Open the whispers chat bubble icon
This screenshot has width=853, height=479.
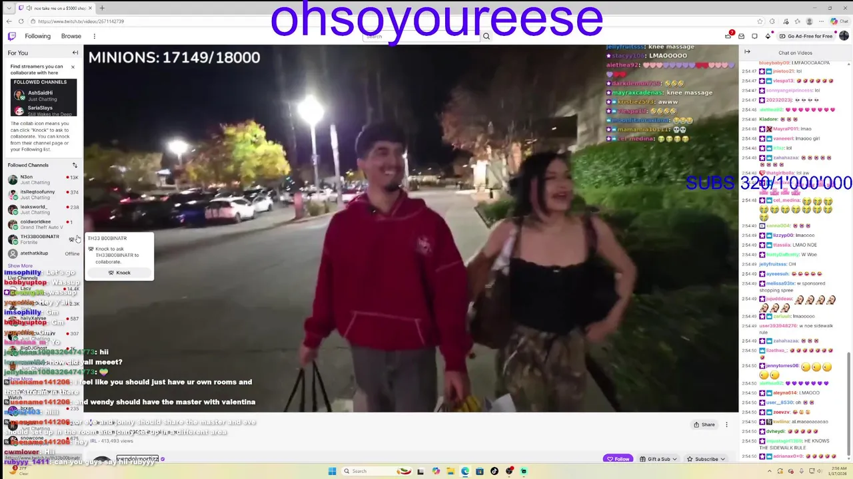tap(754, 36)
